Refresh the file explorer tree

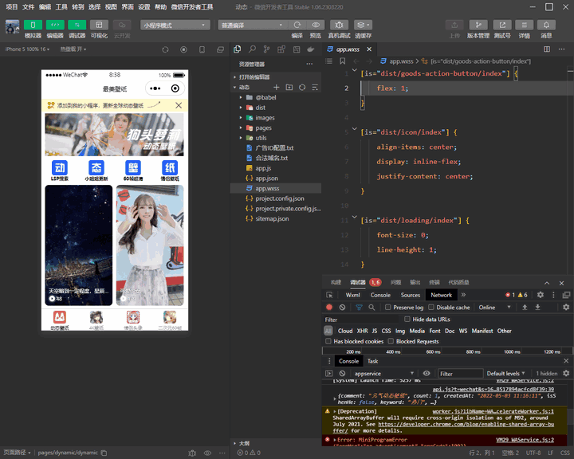coord(302,87)
